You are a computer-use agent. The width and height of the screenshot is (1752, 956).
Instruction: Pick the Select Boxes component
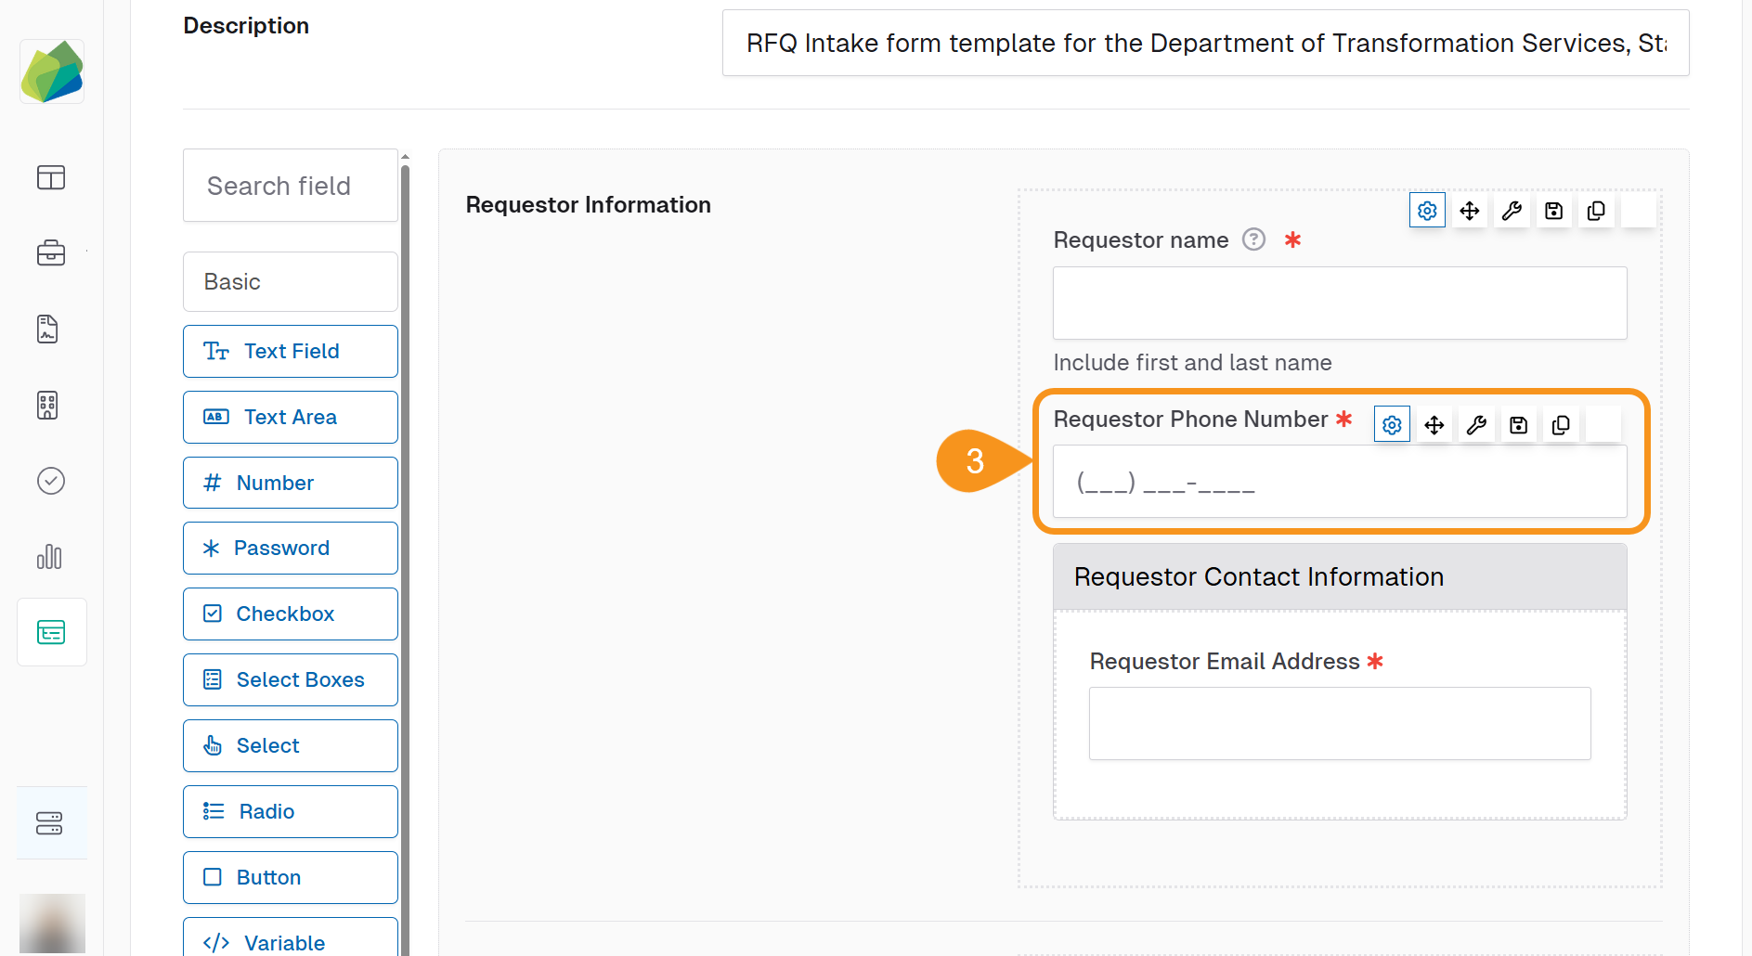290,679
